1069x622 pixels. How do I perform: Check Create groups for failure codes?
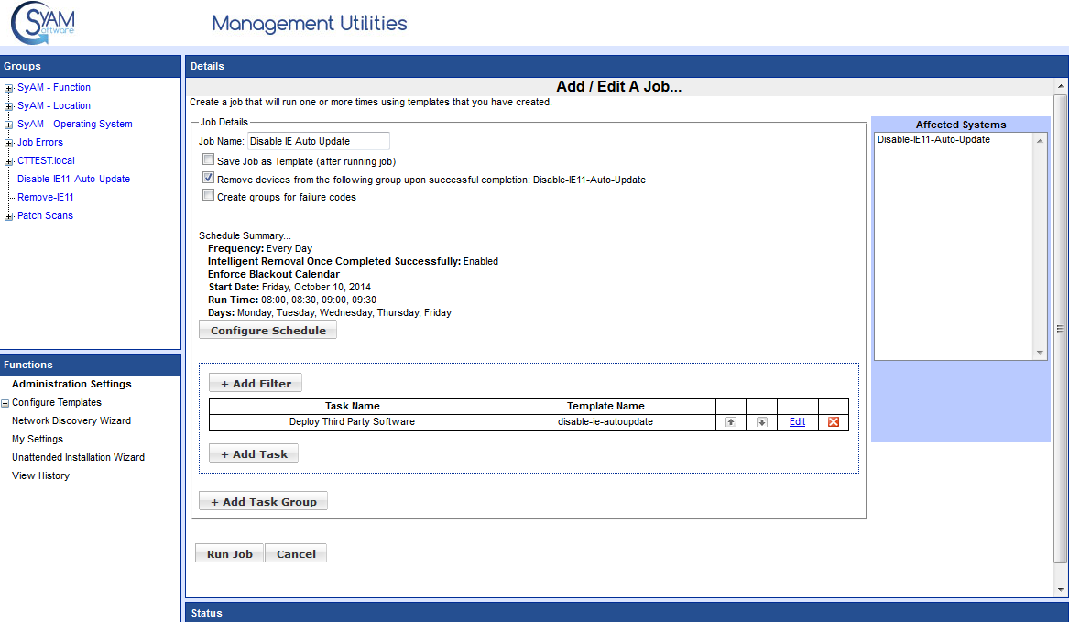(209, 196)
